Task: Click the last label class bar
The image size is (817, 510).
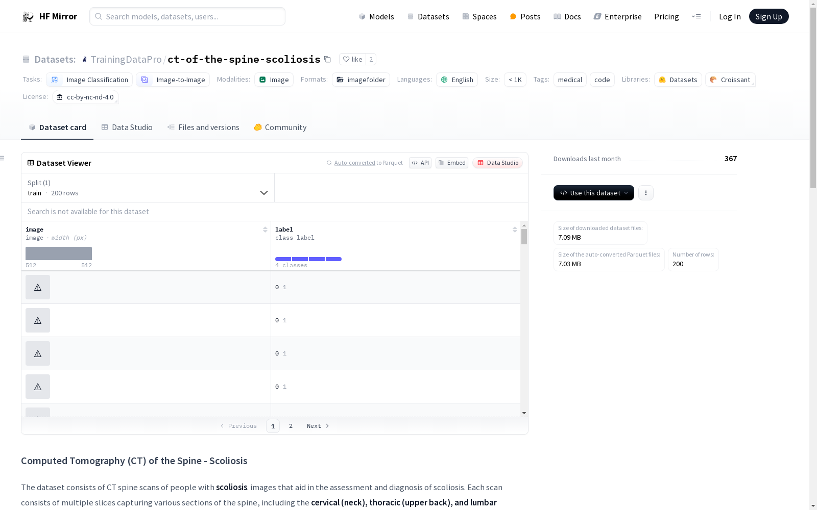Action: point(333,259)
